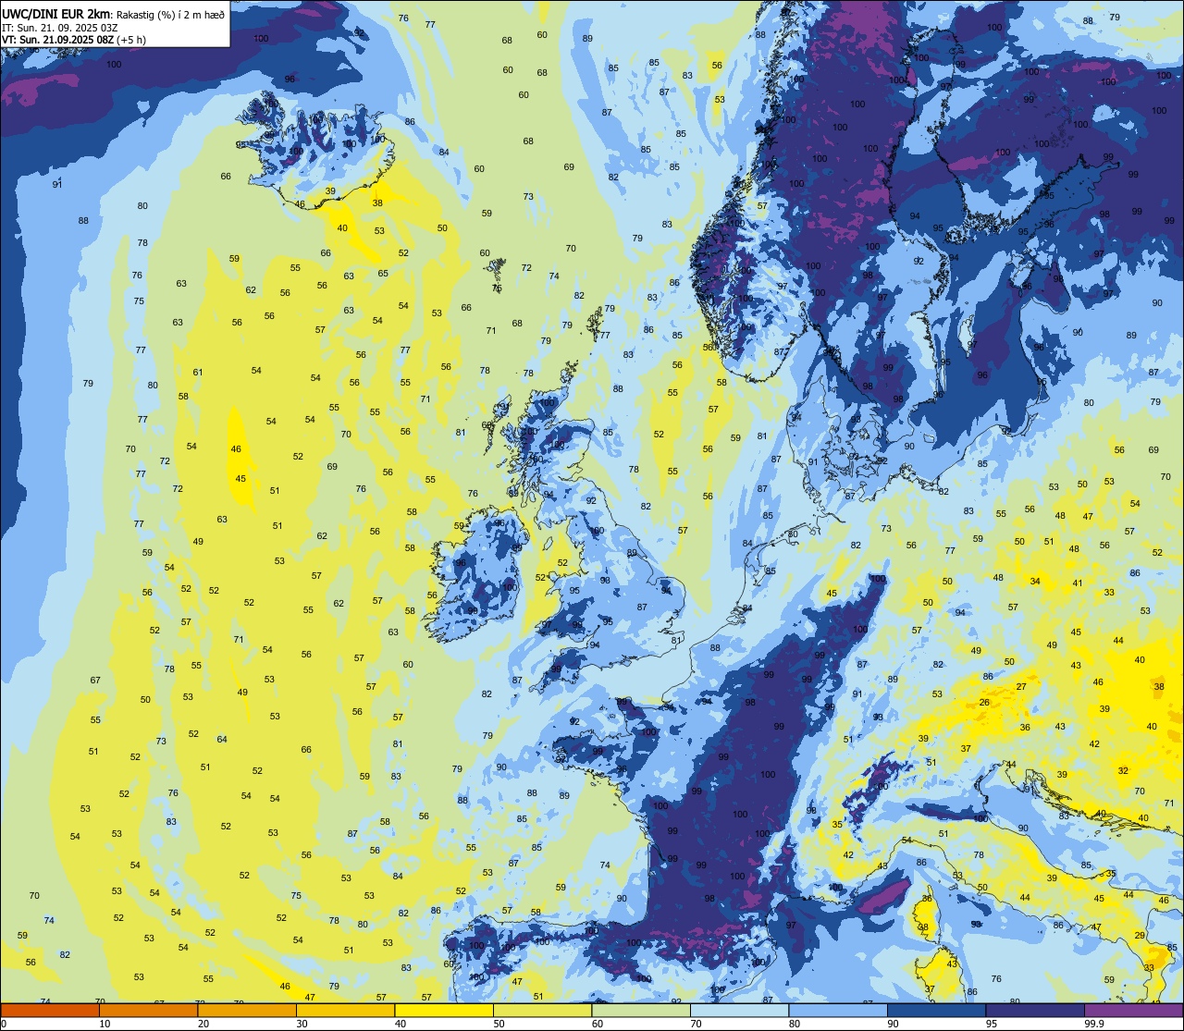1184x1031 pixels.
Task: Click the purple legend swatch above 99.9
Action: coord(1133,1011)
